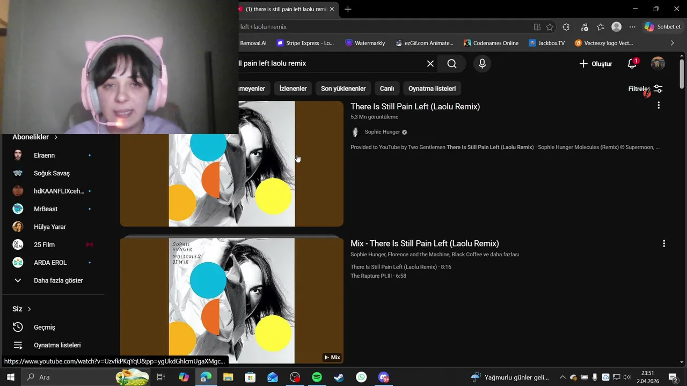
Task: Select the Son yüklenenler filter chip
Action: 343,88
